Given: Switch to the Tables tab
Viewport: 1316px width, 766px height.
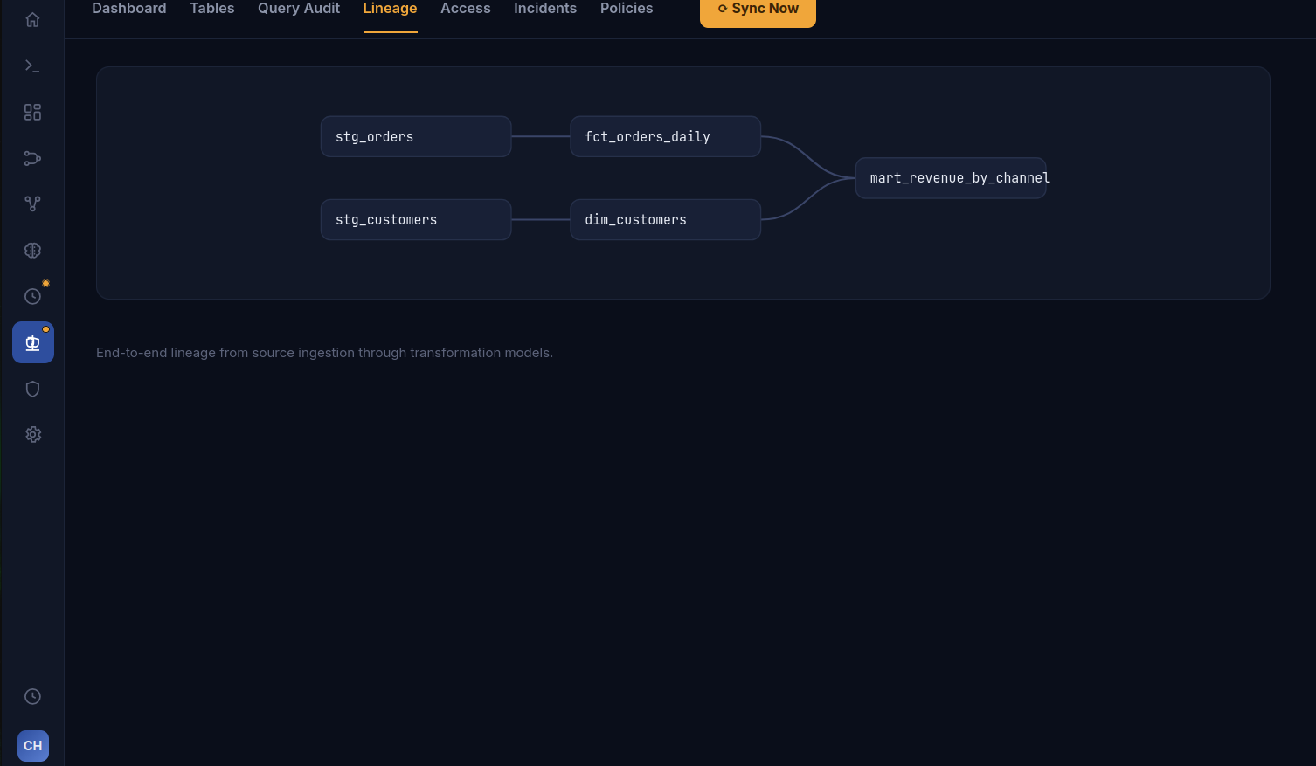Looking at the screenshot, I should (x=212, y=9).
